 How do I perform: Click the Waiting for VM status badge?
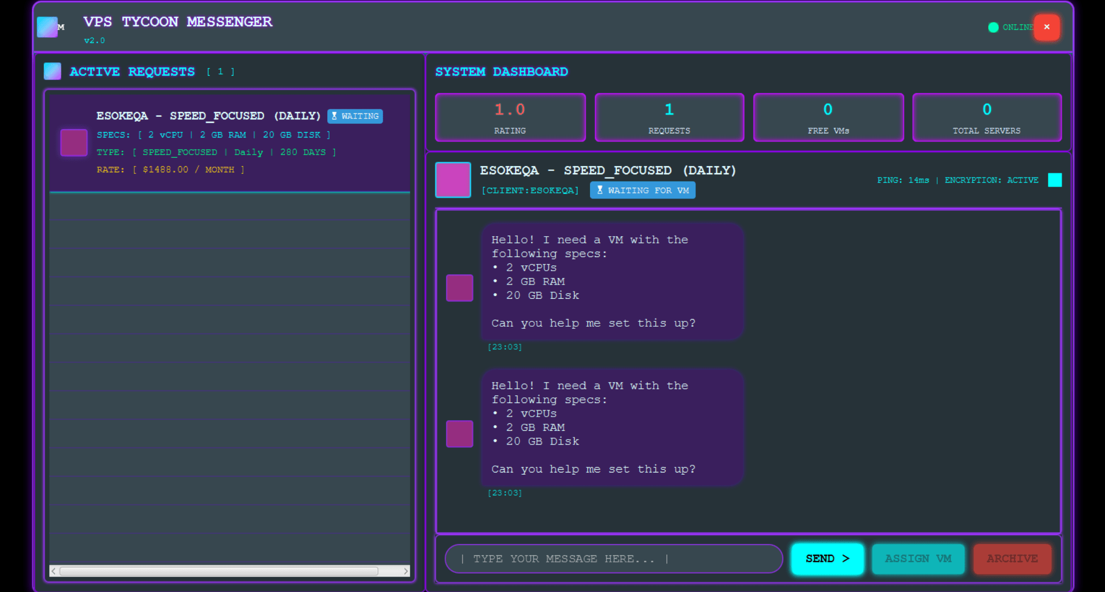click(x=643, y=190)
